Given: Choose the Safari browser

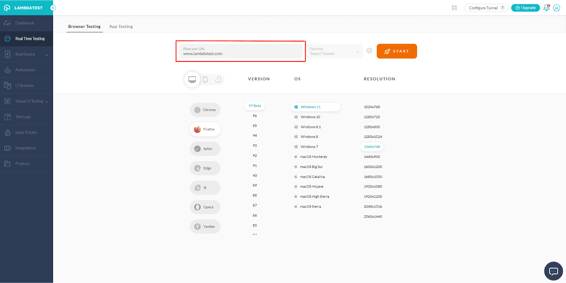Looking at the screenshot, I should tap(205, 149).
